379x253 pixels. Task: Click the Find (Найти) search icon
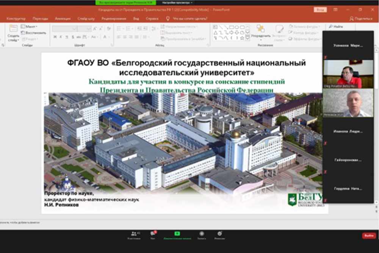pyautogui.click(x=330, y=27)
